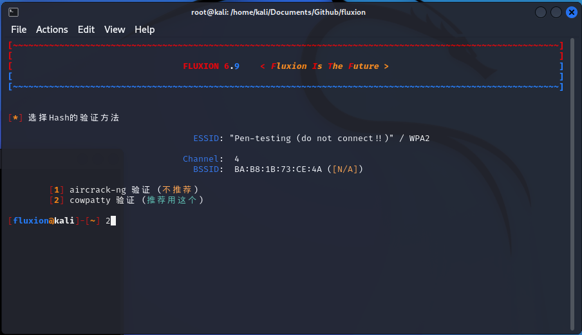Open the Help menu
Viewport: 582px width, 335px height.
click(144, 30)
